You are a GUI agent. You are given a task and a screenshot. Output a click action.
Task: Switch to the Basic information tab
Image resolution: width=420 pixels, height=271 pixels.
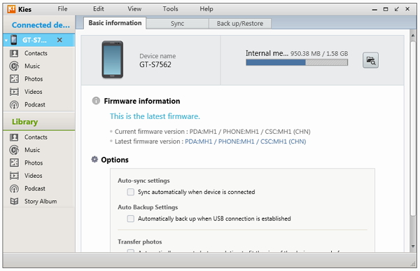[x=115, y=23]
